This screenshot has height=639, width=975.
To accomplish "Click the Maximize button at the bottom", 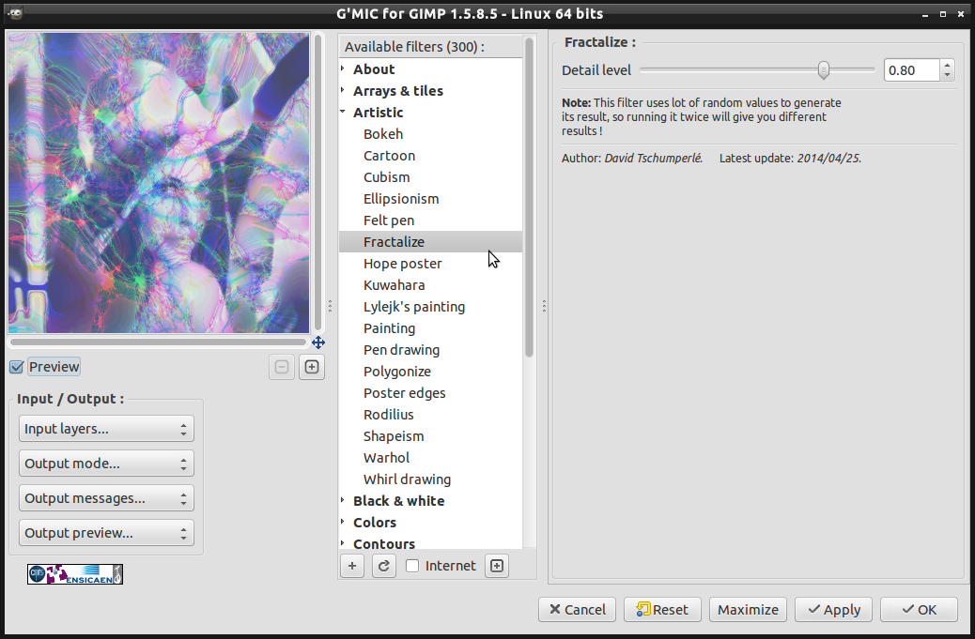I will [748, 610].
